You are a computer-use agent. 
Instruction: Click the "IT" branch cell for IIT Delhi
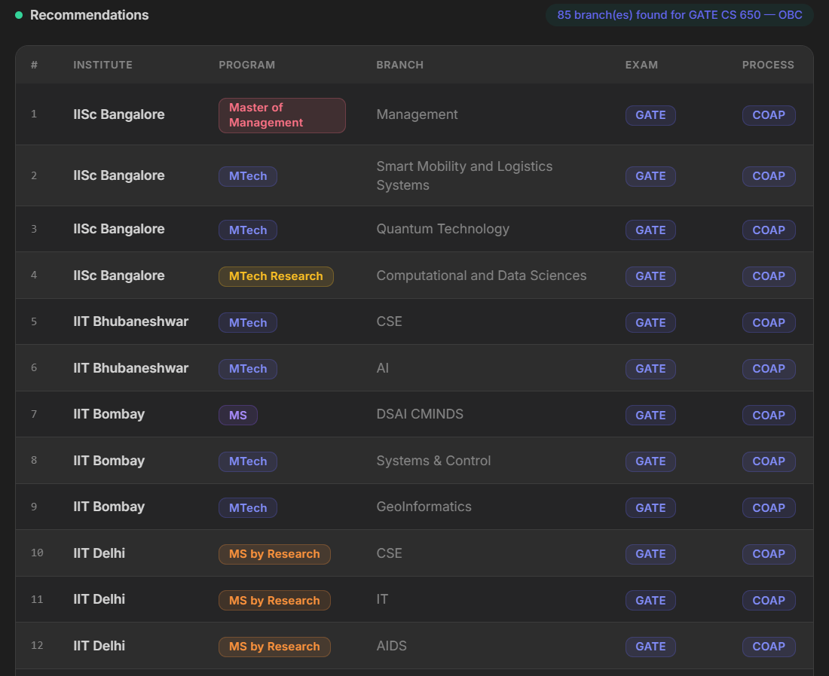382,599
